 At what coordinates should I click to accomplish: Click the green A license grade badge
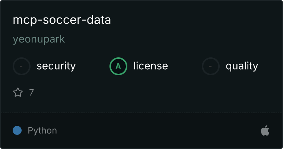coord(118,66)
